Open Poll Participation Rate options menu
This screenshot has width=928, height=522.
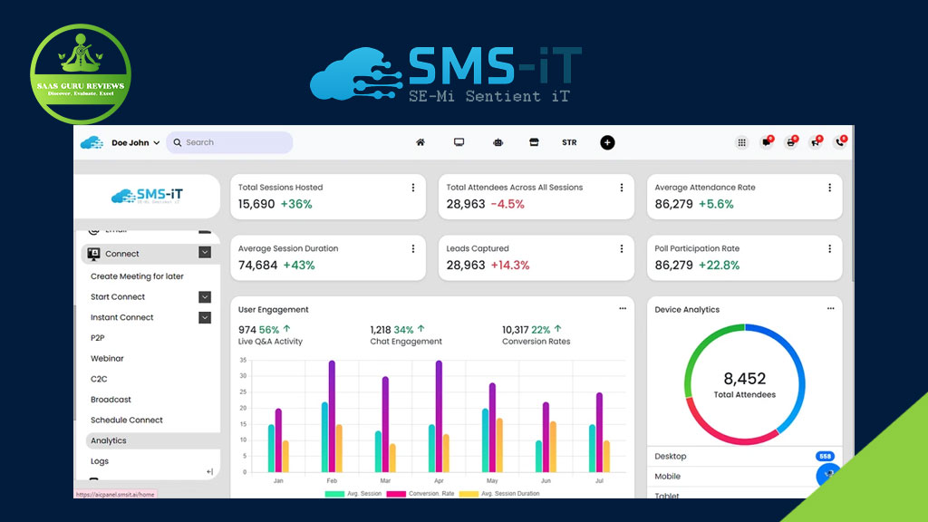[830, 249]
